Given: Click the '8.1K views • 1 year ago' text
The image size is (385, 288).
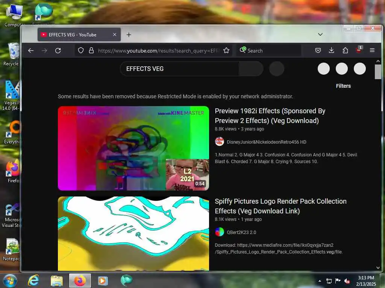Looking at the screenshot, I should (x=238, y=219).
